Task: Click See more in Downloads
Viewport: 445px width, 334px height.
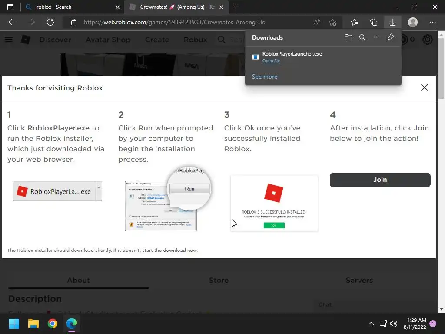Action: 265,77
